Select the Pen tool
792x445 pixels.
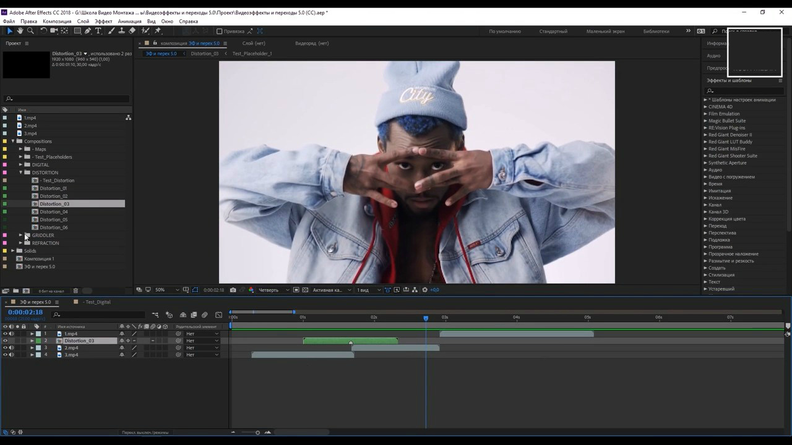[x=88, y=31]
